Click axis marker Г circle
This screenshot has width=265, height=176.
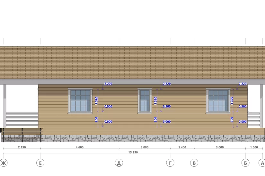point(170,163)
